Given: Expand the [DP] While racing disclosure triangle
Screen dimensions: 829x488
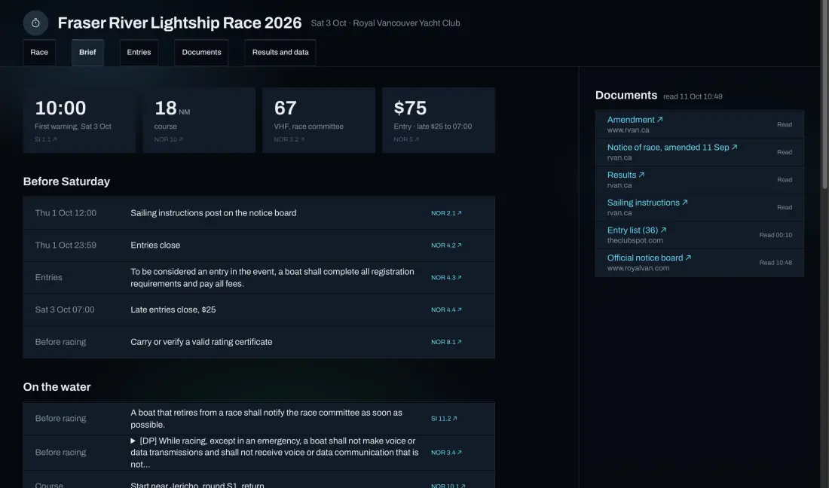Looking at the screenshot, I should (133, 441).
